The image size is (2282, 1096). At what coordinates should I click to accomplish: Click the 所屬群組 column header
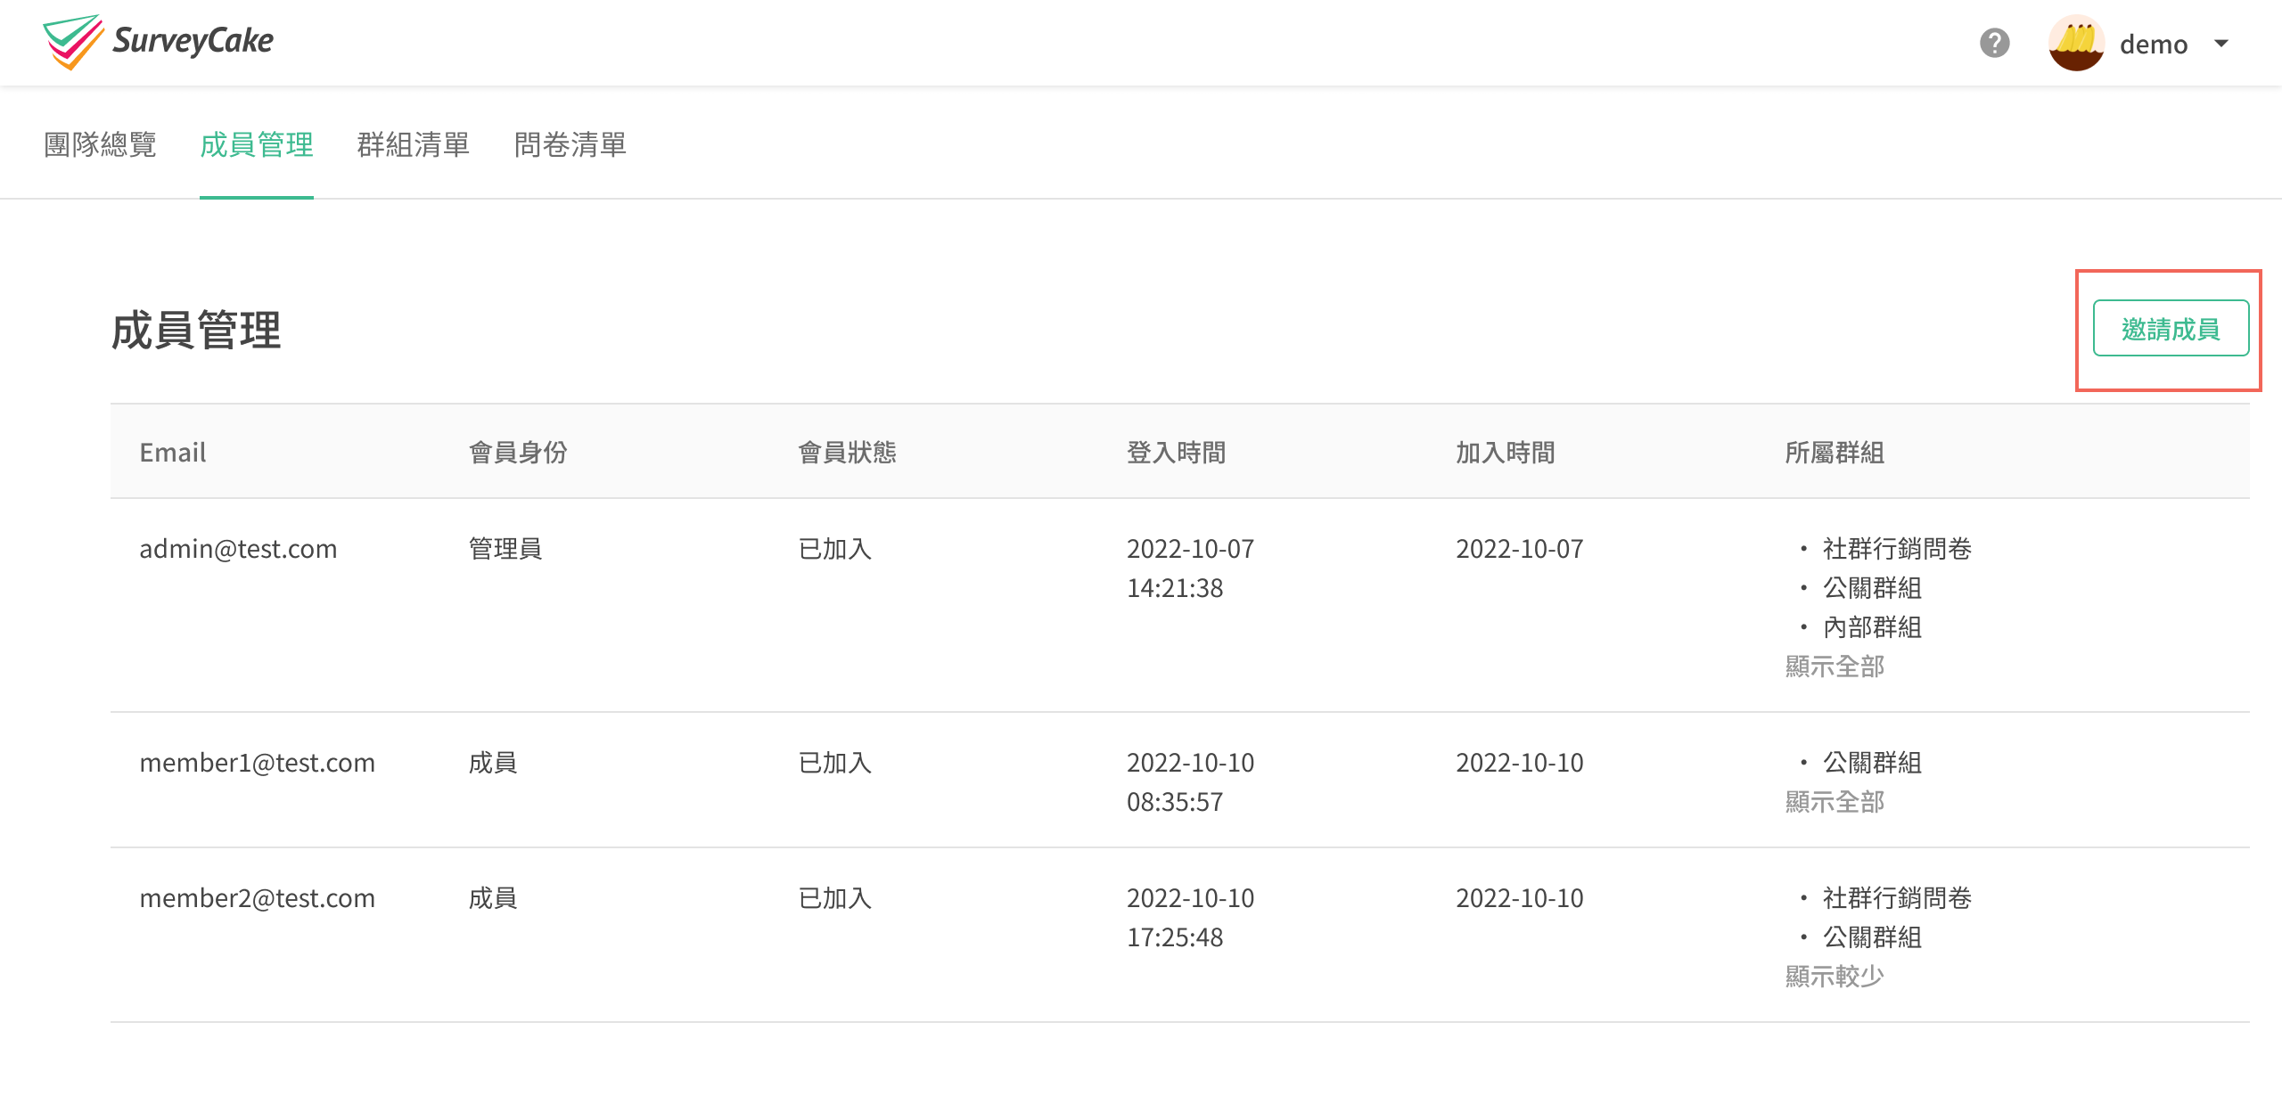coord(1835,453)
